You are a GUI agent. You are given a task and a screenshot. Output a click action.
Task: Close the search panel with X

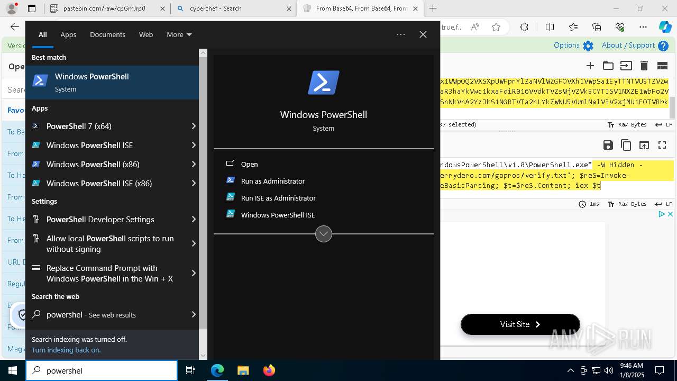coord(423,34)
